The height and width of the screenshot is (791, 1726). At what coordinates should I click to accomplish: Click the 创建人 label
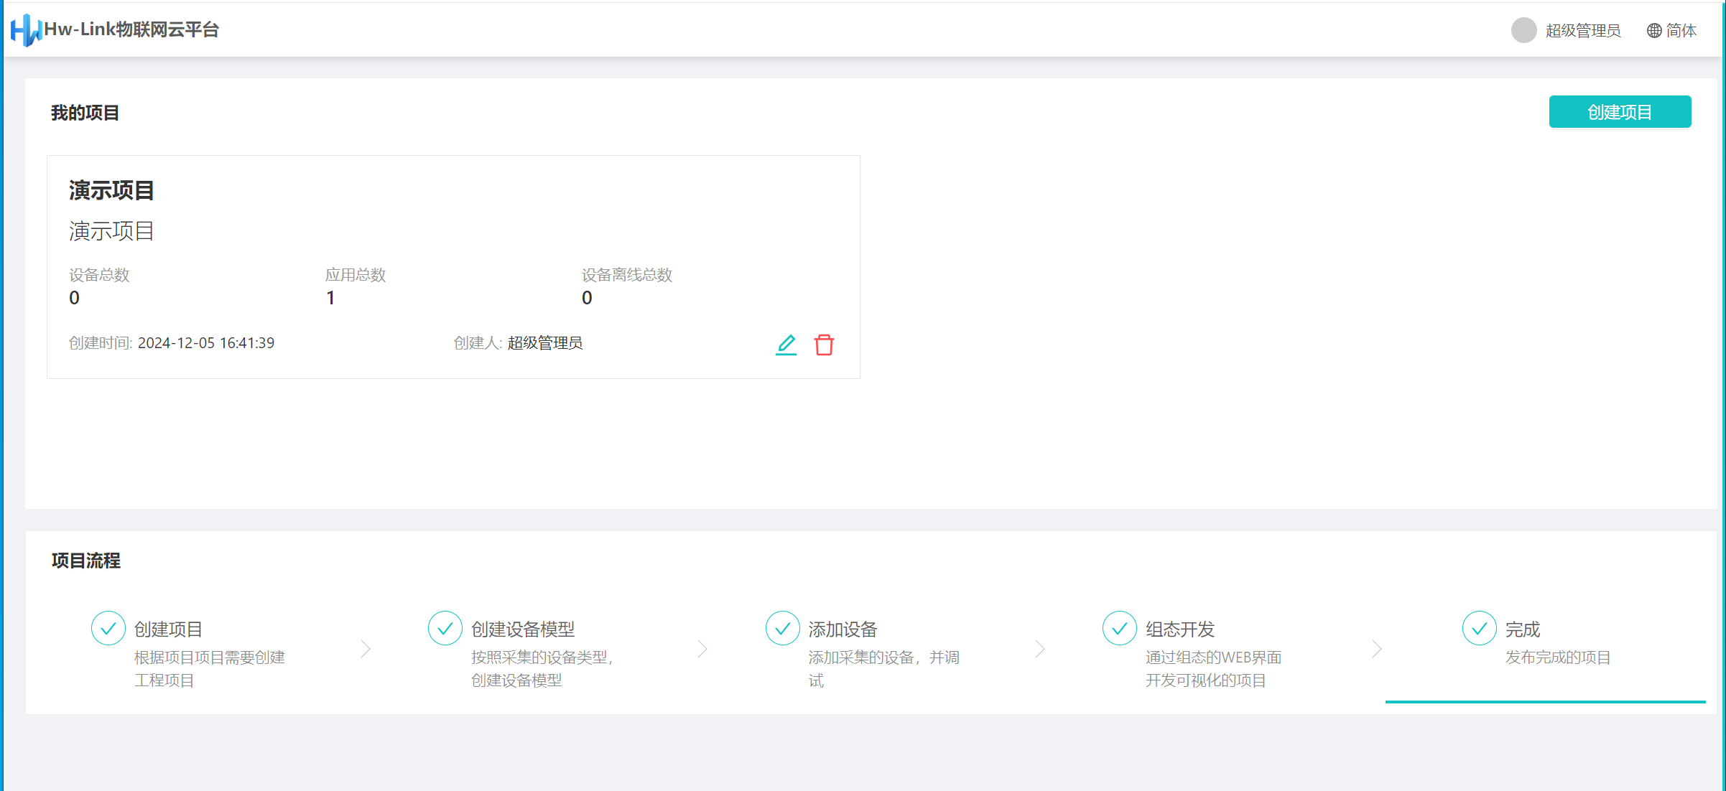[478, 343]
